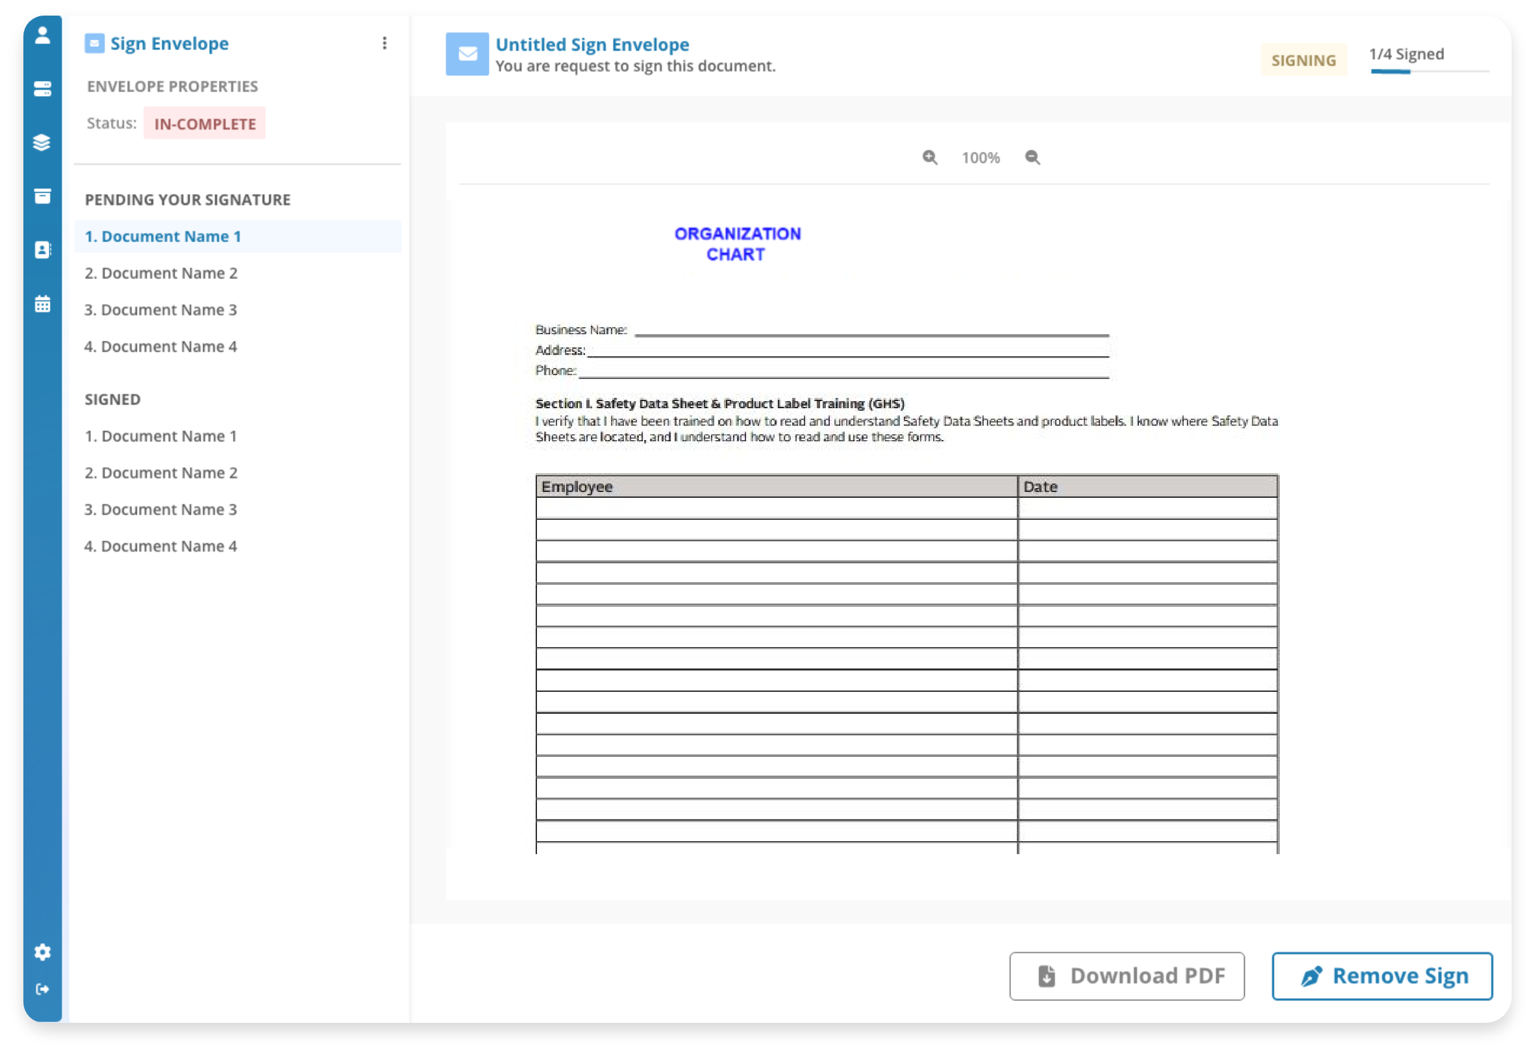Zoom out with the right magnifier icon
Screen dimensions: 1535x1054
1032,157
